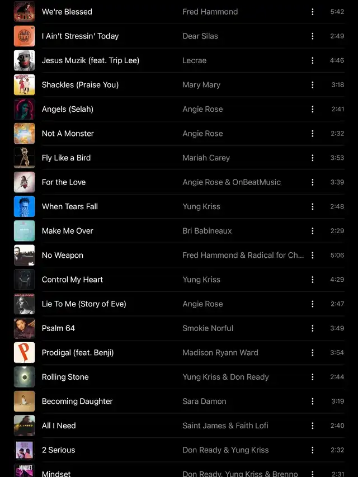The image size is (358, 477).
Task: Open more options for Fly Like a Bird
Action: pyautogui.click(x=312, y=158)
